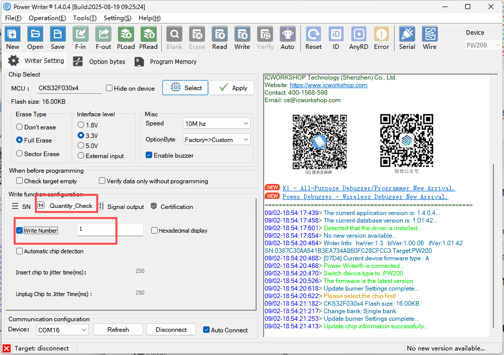Choose 3.3V interface level
504x355 pixels.
pyautogui.click(x=81, y=135)
